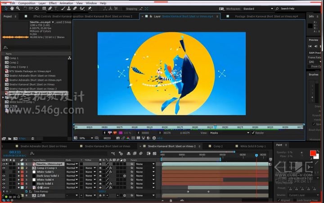Collapse the 小球.mov layer properties
This screenshot has width=324, height=203.
(x=19, y=188)
